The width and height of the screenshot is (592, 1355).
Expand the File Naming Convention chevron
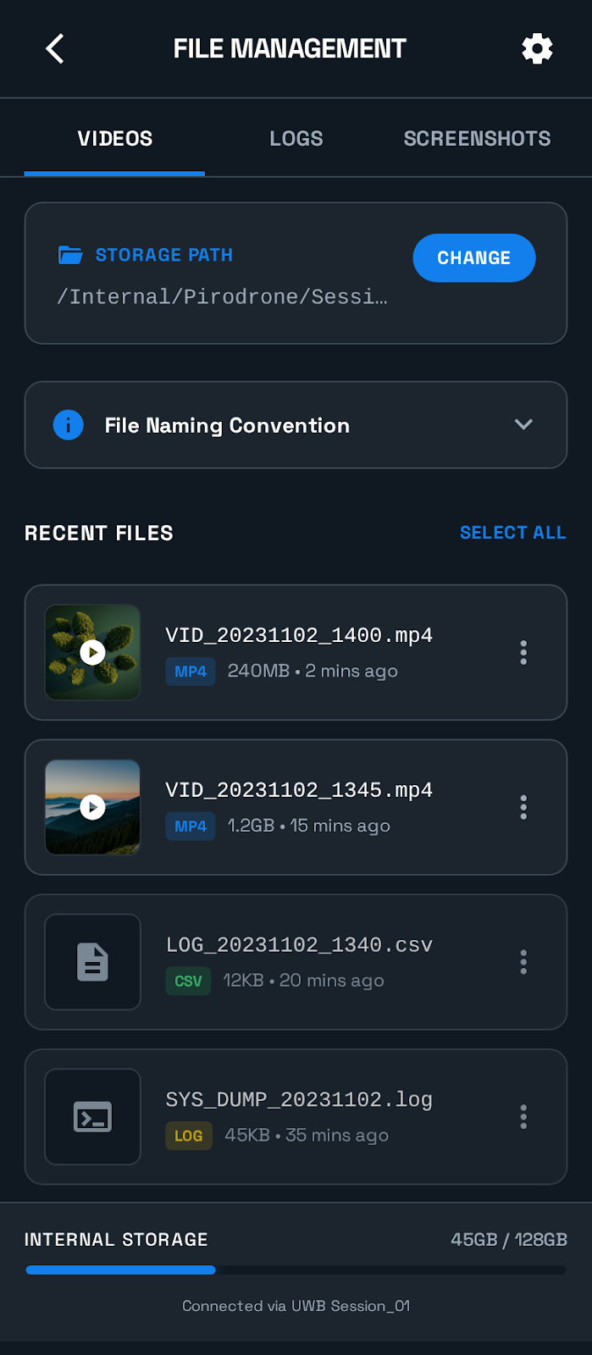pos(523,424)
